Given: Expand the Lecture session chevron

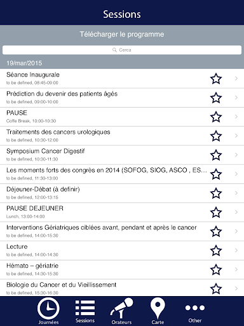Looking at the screenshot, I should click(236, 250).
